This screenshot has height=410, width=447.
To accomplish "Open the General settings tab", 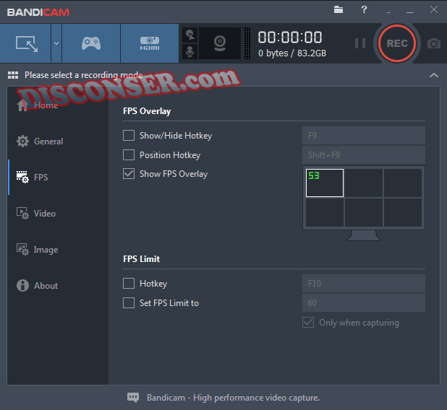I will pos(40,141).
